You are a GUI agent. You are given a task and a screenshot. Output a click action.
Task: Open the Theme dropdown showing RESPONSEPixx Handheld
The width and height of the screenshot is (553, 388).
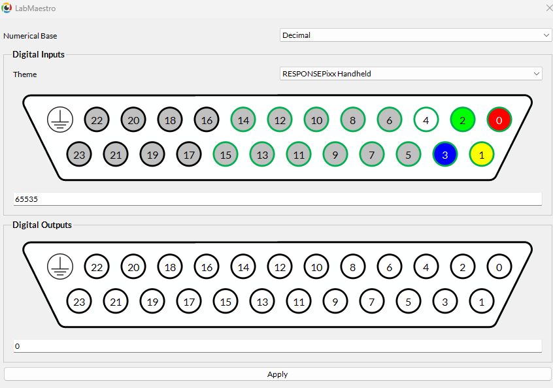coord(411,74)
